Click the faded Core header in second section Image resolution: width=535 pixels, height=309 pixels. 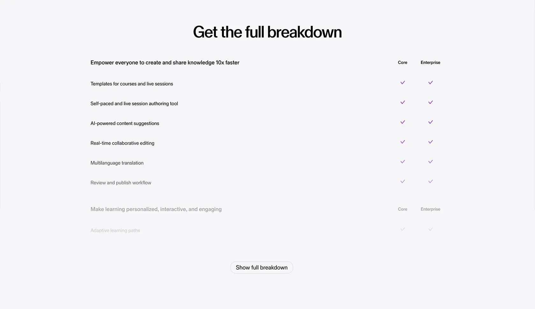coord(403,209)
